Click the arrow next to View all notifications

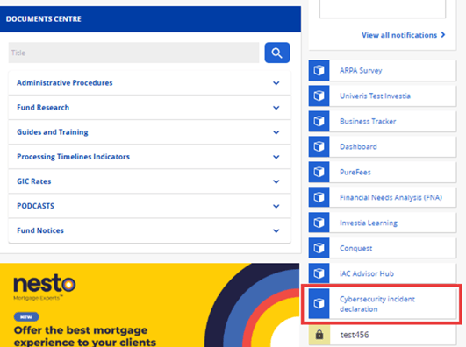(x=443, y=35)
